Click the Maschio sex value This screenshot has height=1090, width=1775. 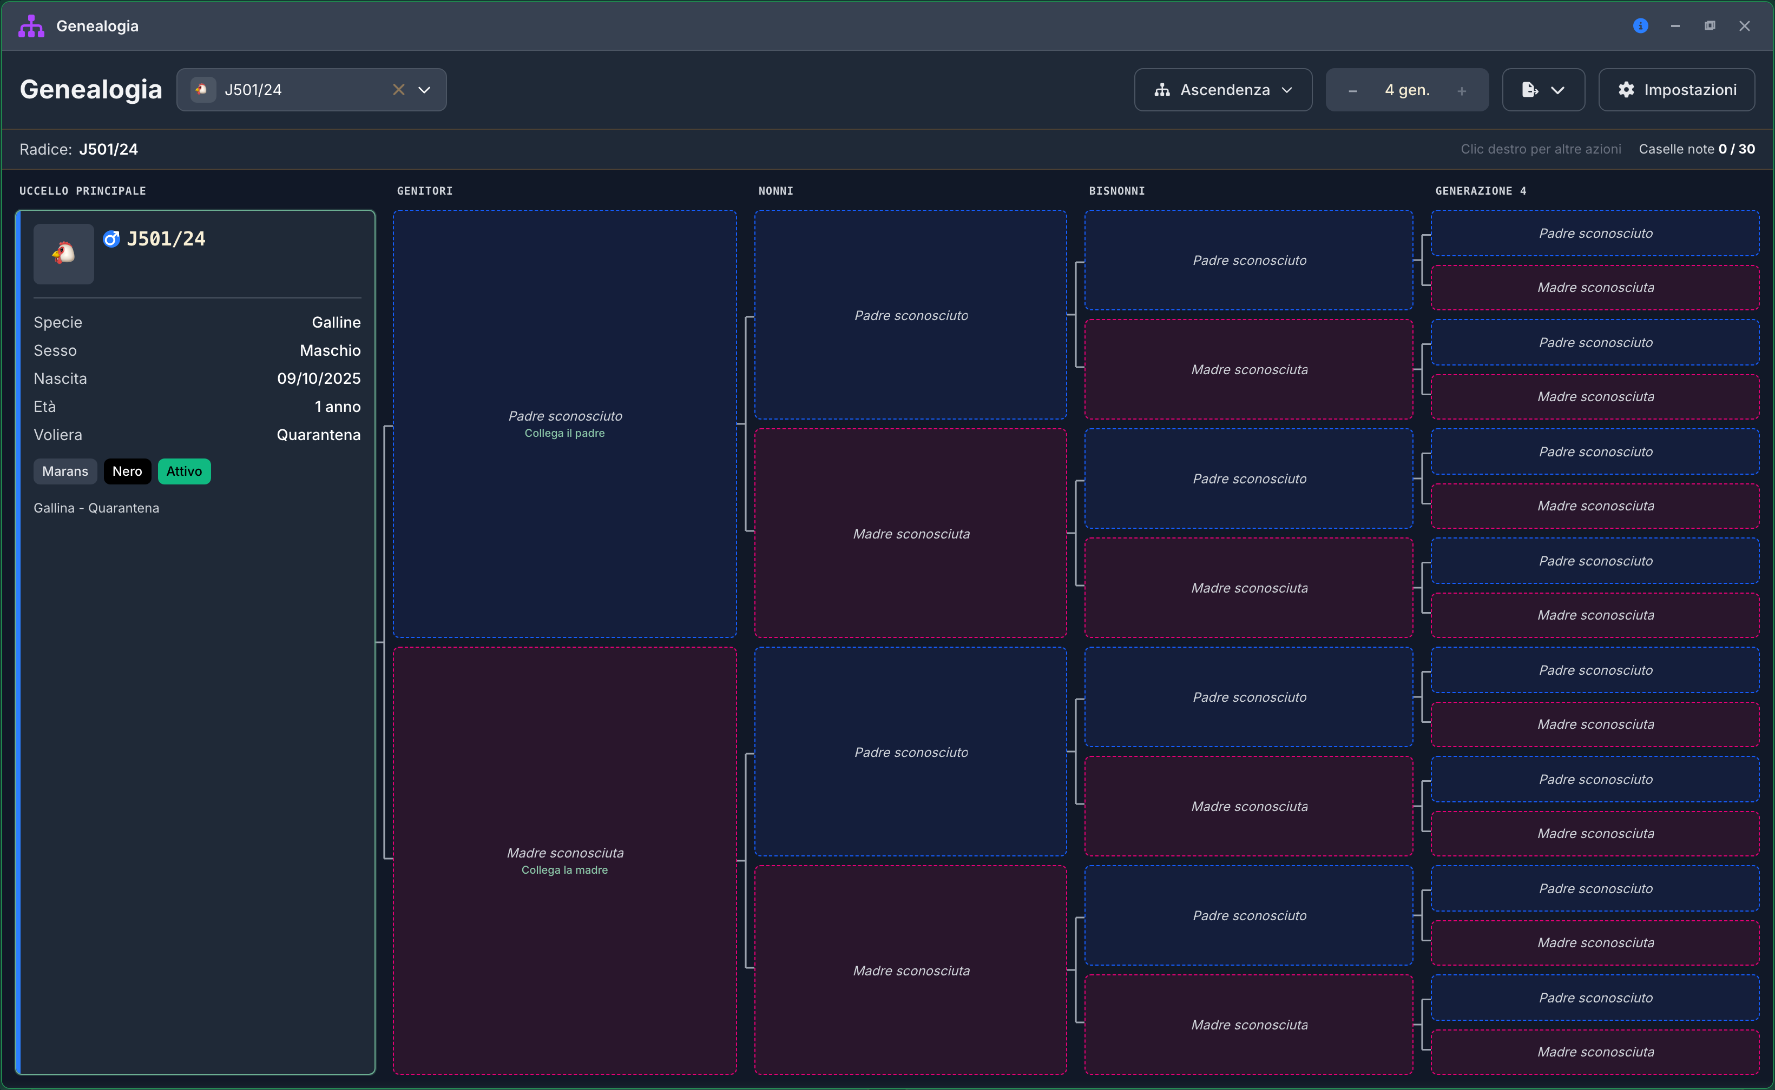[330, 350]
